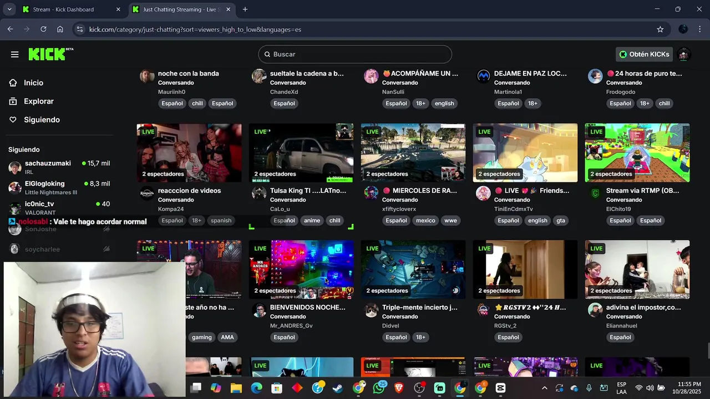Open reaccion de videos stream thumbnail
The image size is (710, 399).
pyautogui.click(x=189, y=153)
